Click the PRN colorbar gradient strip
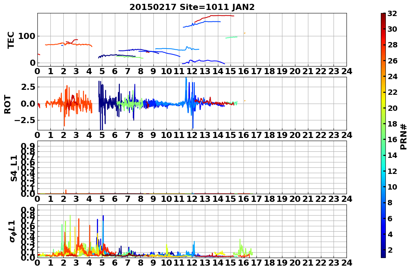 (x=383, y=135)
